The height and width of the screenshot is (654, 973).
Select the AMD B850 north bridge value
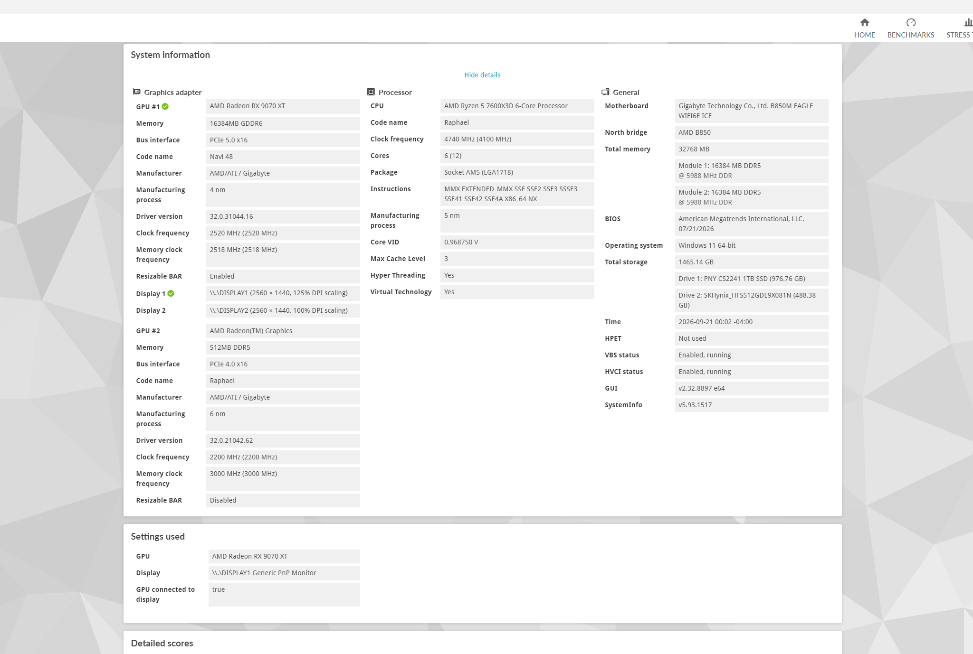(x=752, y=132)
